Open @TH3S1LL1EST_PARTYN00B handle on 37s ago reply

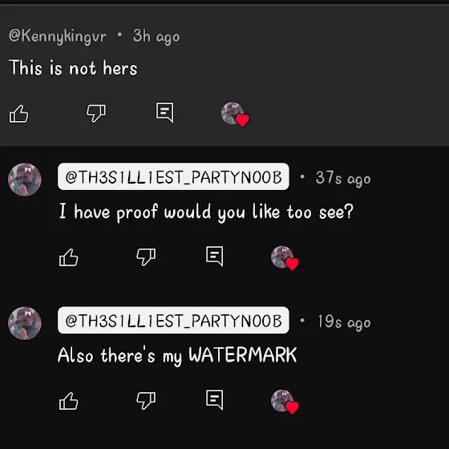[x=173, y=176]
